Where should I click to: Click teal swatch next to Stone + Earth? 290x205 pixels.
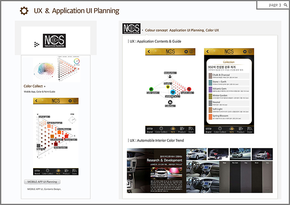pyautogui.click(x=210, y=83)
